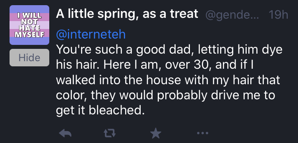This screenshot has width=298, height=143.
Task: Favourite the post with the star icon
Action: 156,133
